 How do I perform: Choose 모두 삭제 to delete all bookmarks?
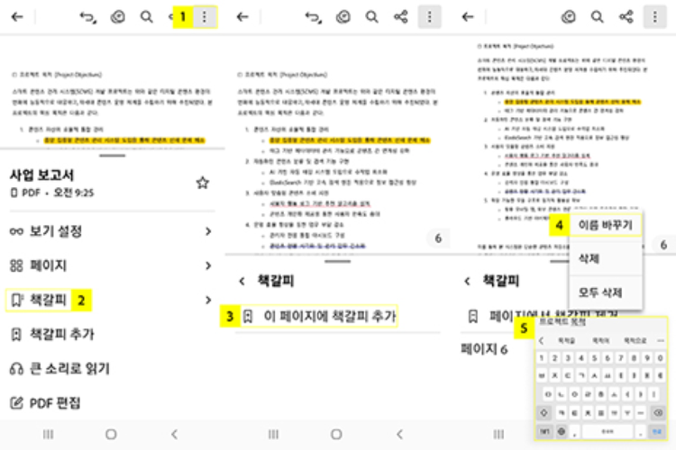(x=606, y=292)
